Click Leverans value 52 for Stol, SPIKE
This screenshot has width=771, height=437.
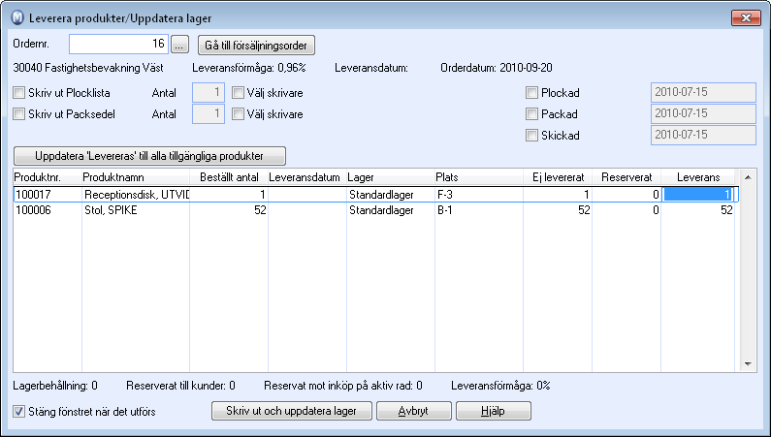pyautogui.click(x=697, y=210)
